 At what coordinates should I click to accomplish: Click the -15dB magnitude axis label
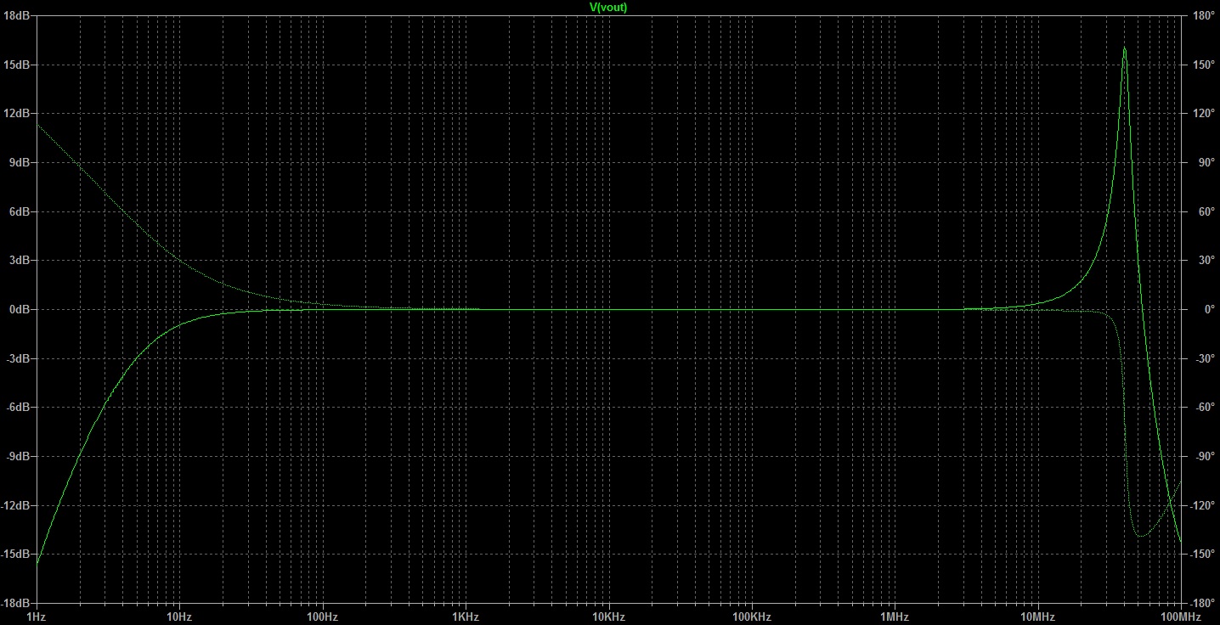pos(17,555)
